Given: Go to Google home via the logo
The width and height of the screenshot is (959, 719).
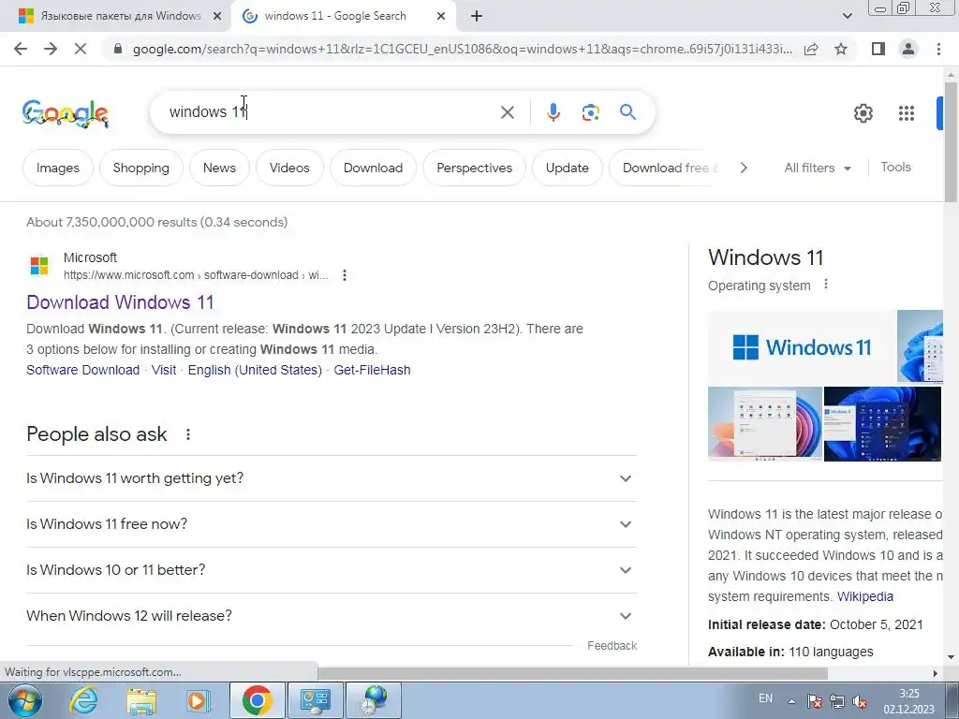Looking at the screenshot, I should pyautogui.click(x=66, y=113).
